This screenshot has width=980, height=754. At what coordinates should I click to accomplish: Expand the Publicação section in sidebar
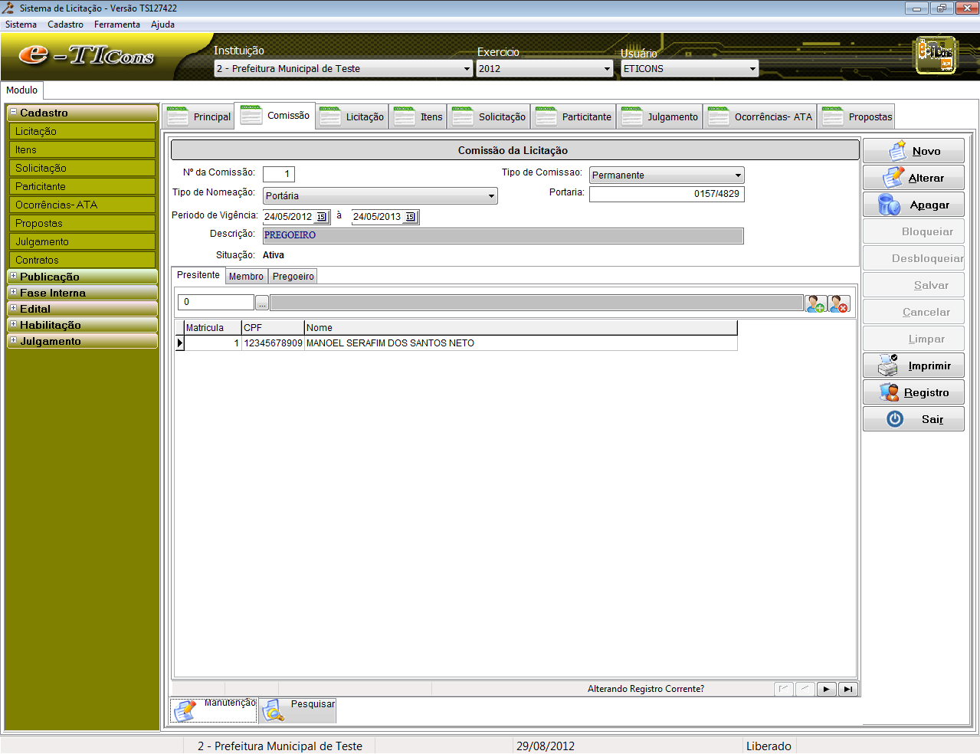point(13,276)
